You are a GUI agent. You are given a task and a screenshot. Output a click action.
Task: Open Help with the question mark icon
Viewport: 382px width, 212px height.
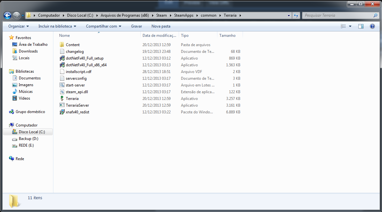[372, 26]
